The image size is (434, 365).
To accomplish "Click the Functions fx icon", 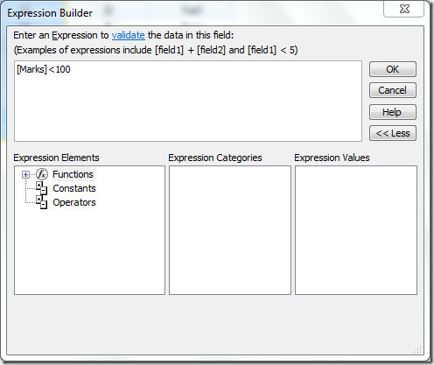I will 42,174.
